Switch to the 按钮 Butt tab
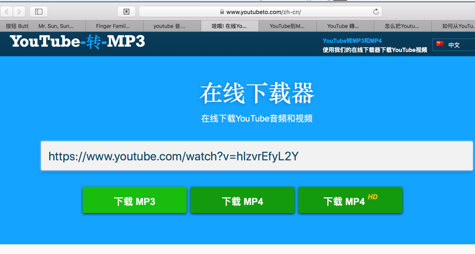Viewport: 475px width, 254px height. (14, 26)
